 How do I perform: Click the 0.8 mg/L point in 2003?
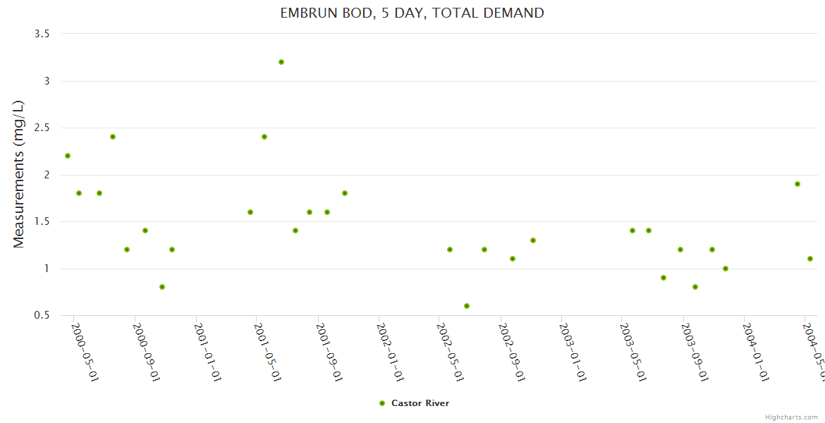[x=695, y=287]
